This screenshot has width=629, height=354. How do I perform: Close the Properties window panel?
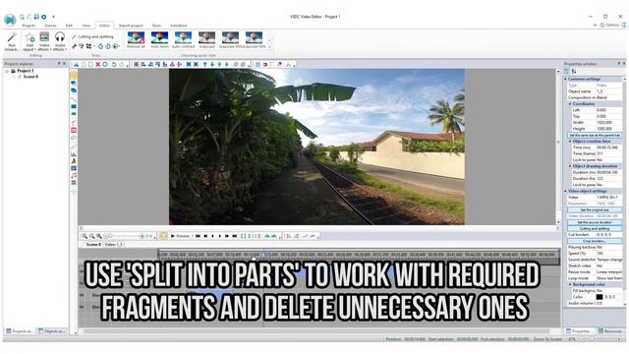(x=624, y=63)
